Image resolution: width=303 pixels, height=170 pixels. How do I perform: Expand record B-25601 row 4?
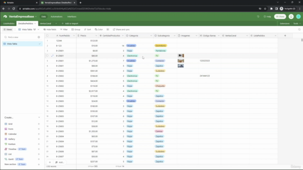tap(52, 56)
